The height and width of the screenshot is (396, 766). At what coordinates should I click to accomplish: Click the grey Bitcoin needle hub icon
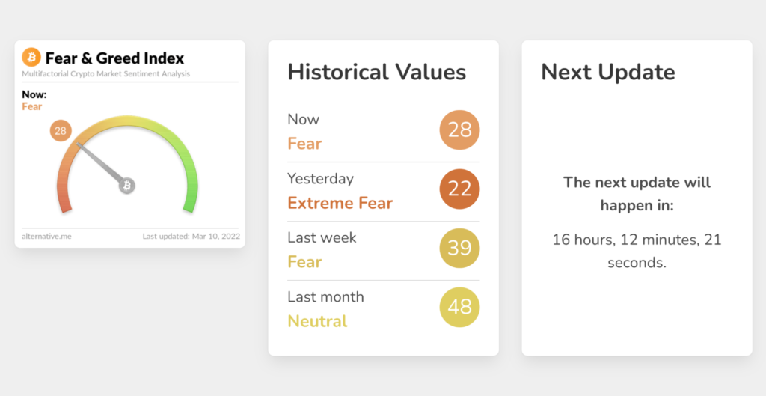(x=127, y=186)
